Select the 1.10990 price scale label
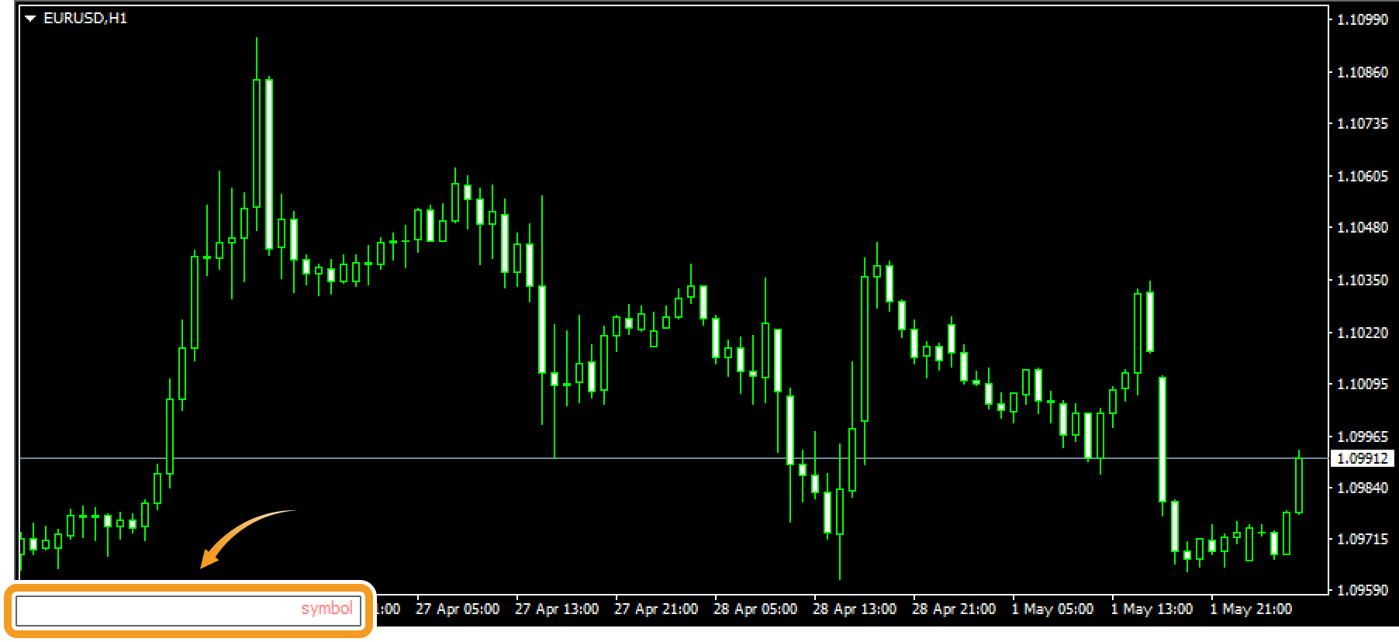 click(x=1363, y=19)
